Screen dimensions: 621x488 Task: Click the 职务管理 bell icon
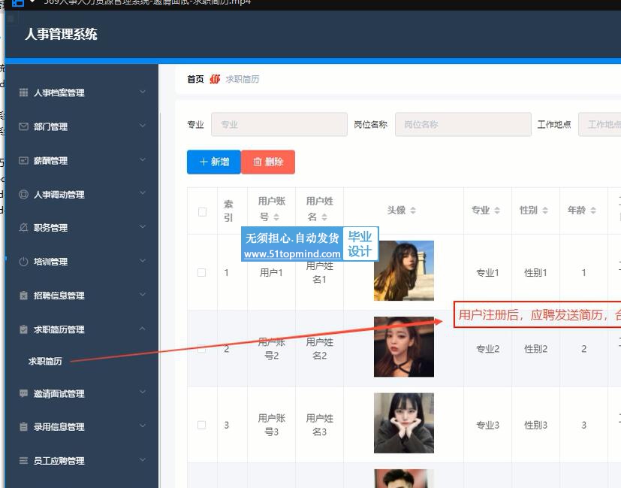[x=23, y=228]
